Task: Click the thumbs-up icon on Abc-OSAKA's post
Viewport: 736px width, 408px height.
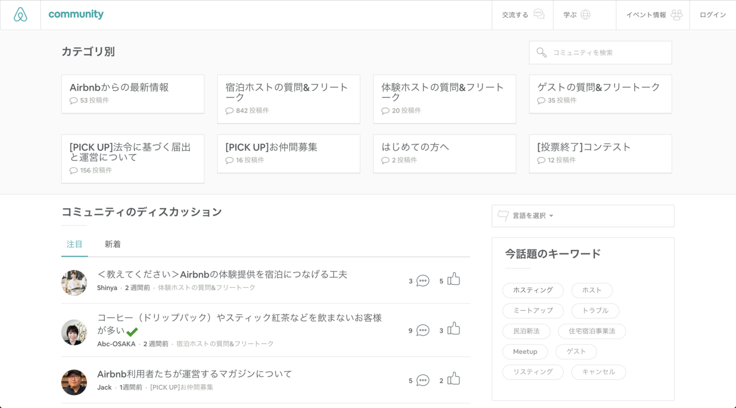Action: tap(454, 329)
